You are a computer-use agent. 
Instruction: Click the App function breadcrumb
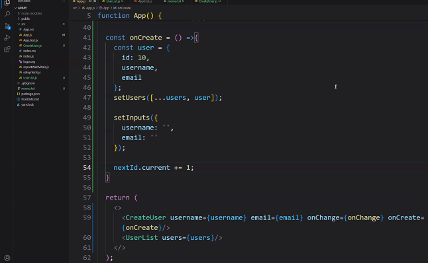click(x=104, y=8)
